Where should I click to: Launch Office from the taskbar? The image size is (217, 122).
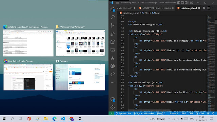pyautogui.click(x=29, y=119)
